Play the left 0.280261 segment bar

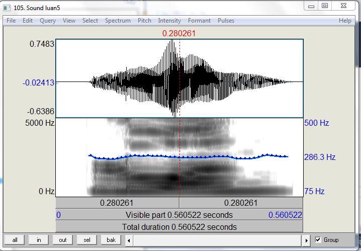(117, 203)
